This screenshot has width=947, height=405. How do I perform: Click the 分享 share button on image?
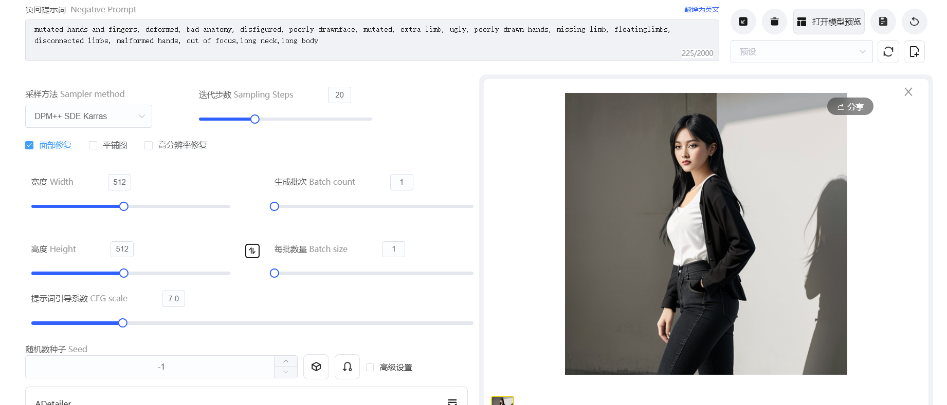[850, 106]
